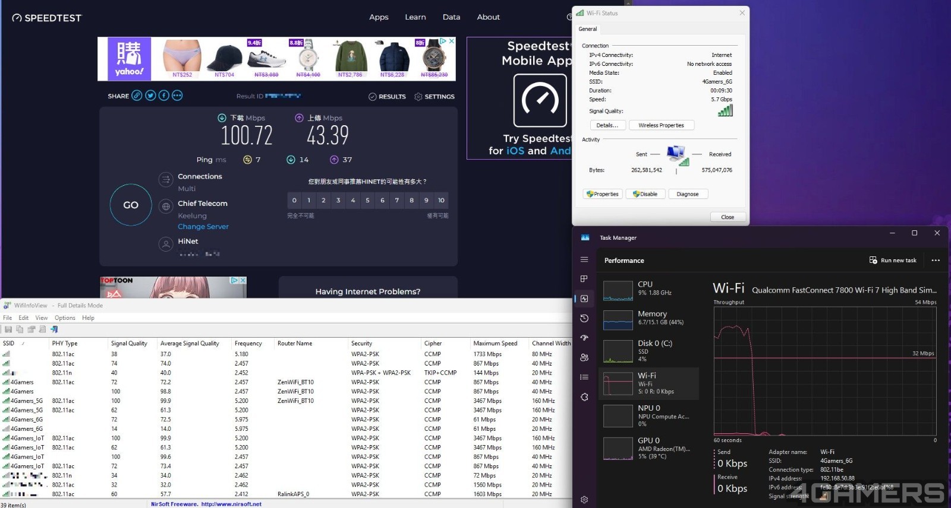Click Details... in Wi-Fi Status

(607, 125)
